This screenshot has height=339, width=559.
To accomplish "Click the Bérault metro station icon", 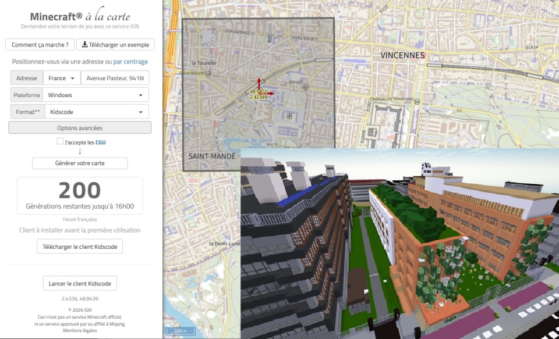I will pos(305,86).
